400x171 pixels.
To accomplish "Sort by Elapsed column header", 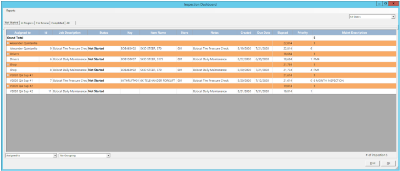I will point(283,33).
